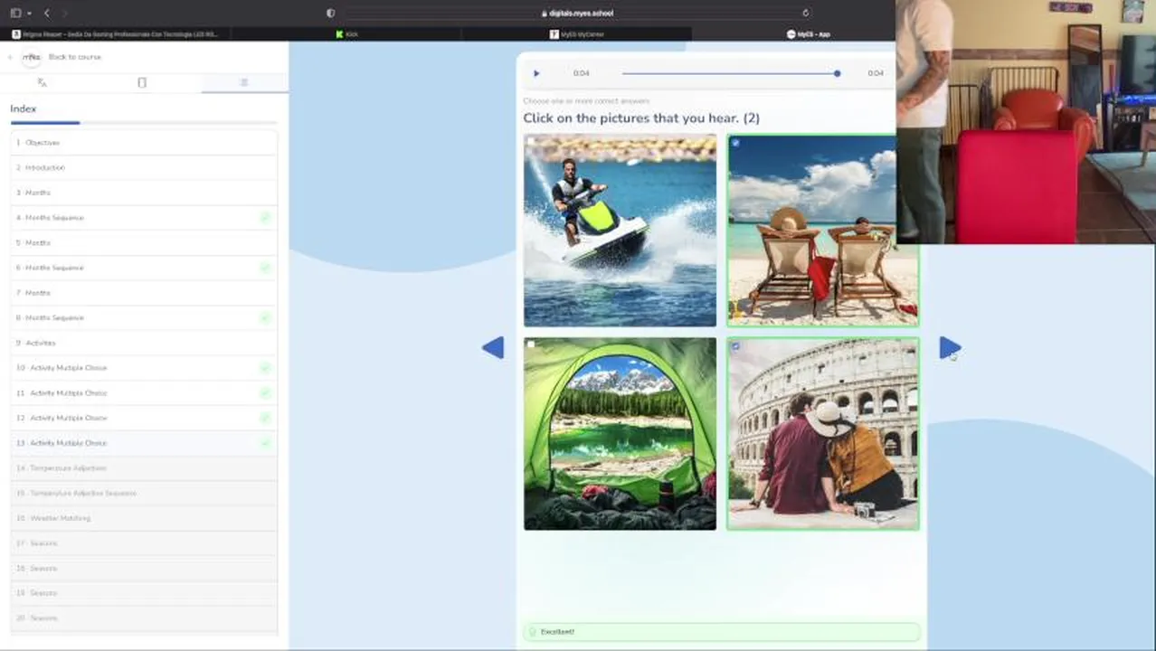Open the notebook tab icon

point(142,82)
